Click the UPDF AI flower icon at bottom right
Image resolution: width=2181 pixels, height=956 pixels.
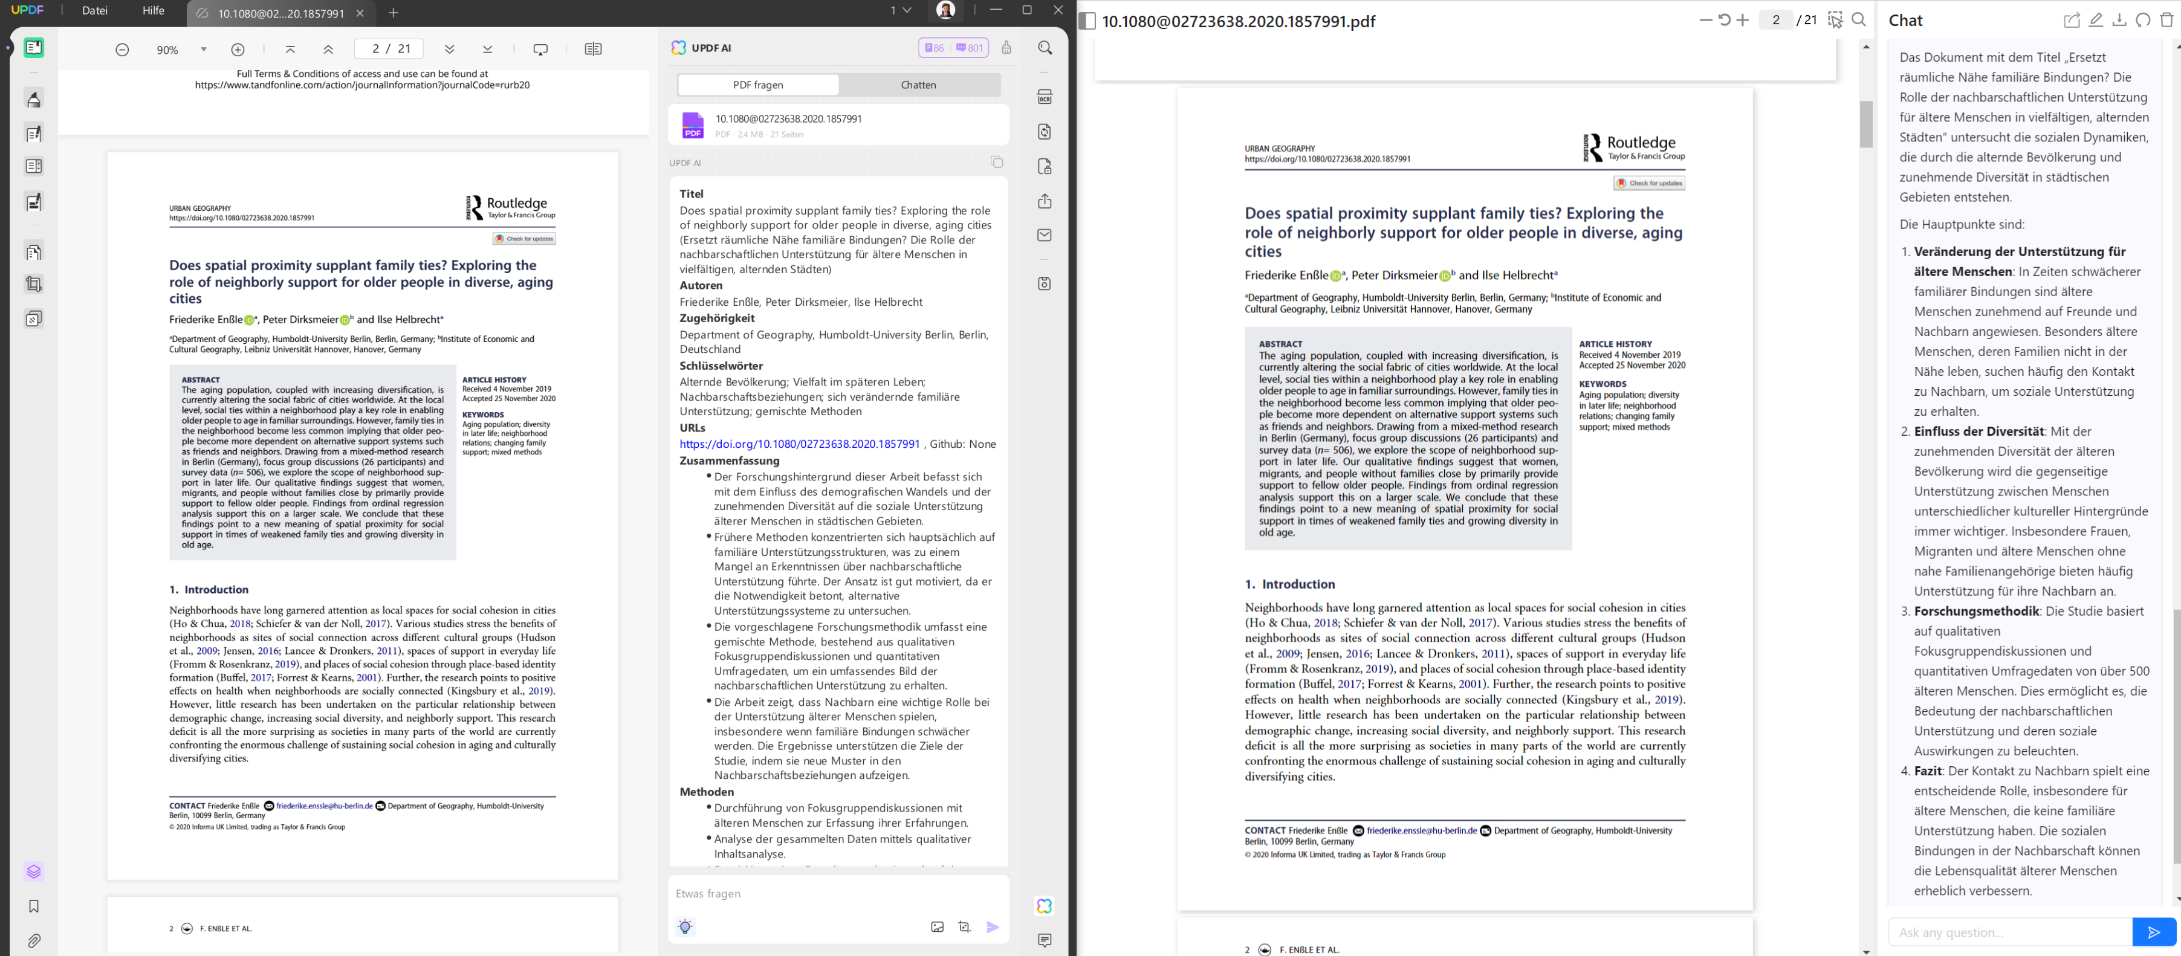(1044, 906)
